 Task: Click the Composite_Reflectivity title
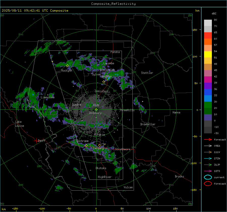tap(113, 4)
